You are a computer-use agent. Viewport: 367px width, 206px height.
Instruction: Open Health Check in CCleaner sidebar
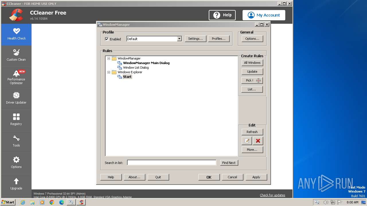pyautogui.click(x=16, y=34)
